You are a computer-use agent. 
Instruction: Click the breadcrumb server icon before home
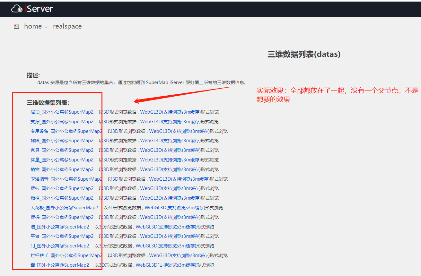16,27
